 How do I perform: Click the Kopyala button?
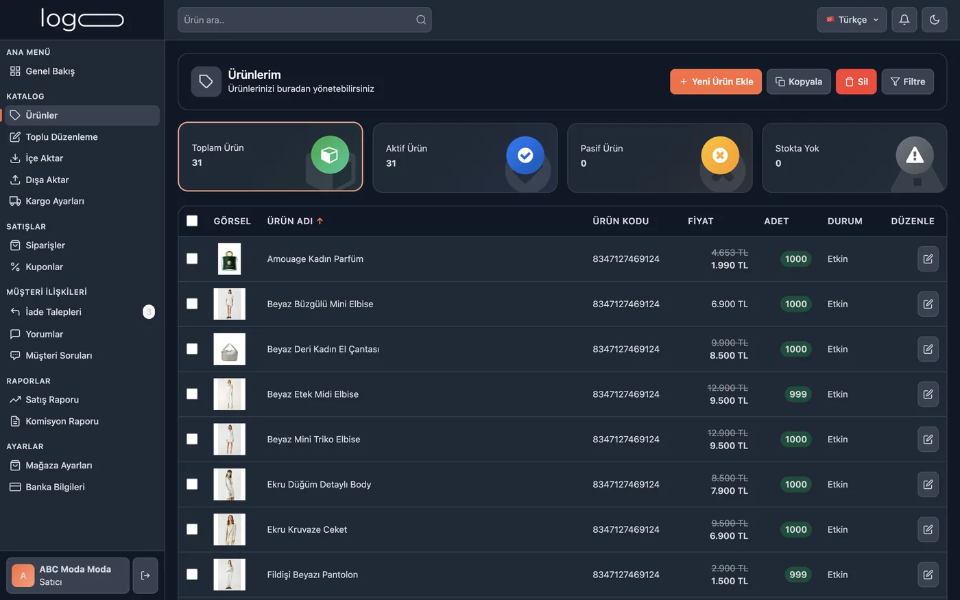coord(799,82)
